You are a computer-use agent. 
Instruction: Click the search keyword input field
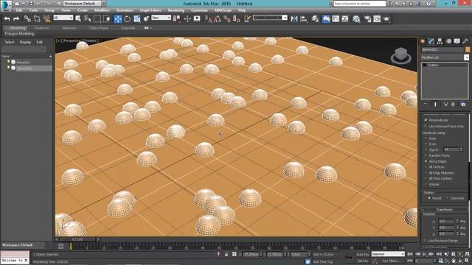pos(359,4)
